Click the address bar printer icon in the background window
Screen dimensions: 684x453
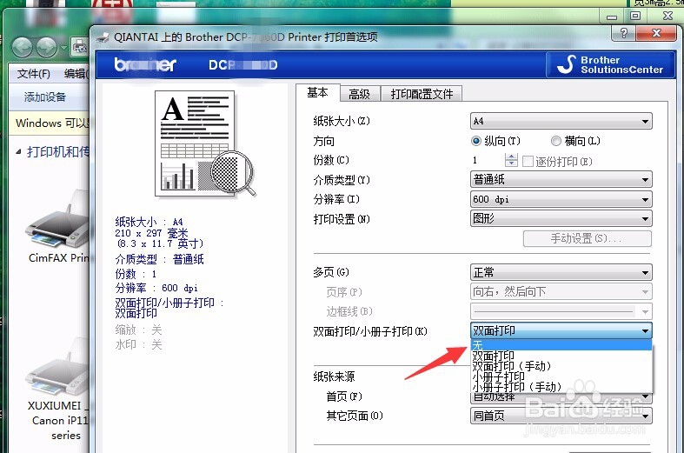80,47
